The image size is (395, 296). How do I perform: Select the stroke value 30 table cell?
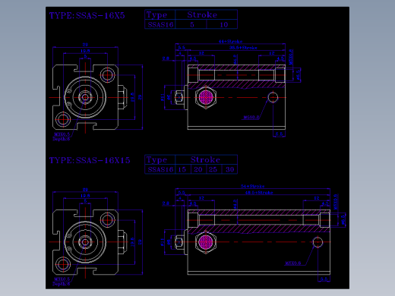(229, 169)
